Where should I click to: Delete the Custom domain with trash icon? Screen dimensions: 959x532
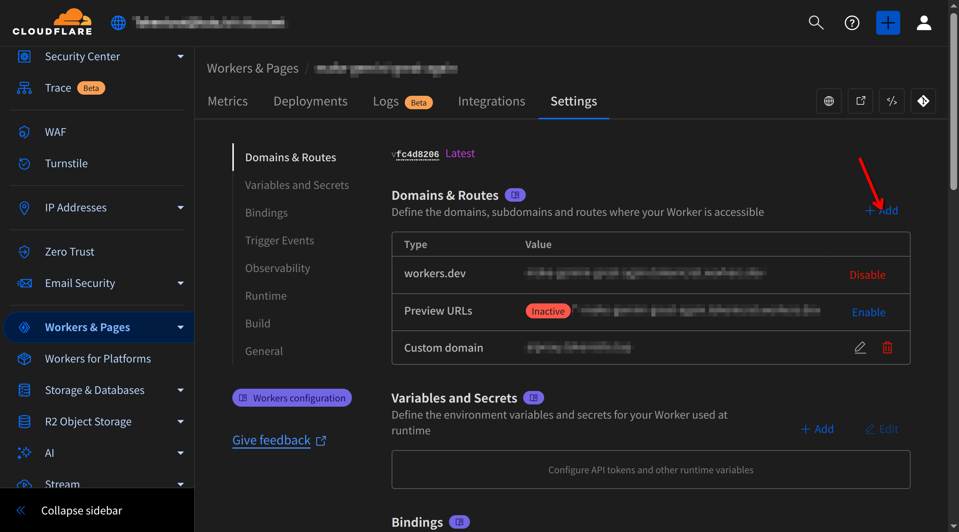point(887,348)
